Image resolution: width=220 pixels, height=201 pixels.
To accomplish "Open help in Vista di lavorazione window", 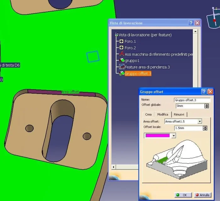I will 191,23.
